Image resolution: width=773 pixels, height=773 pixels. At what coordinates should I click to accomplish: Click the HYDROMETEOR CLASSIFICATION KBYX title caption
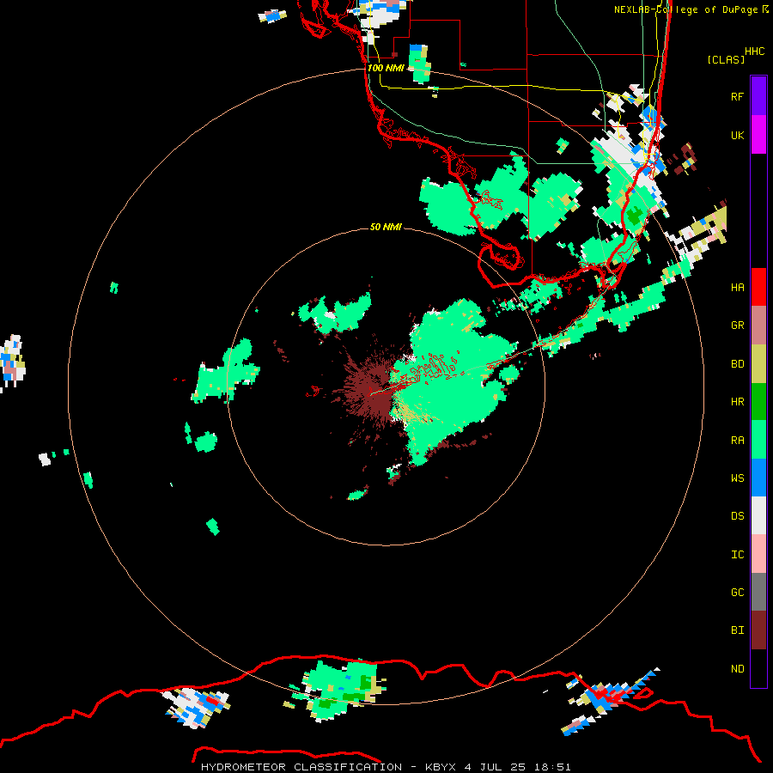(x=386, y=767)
